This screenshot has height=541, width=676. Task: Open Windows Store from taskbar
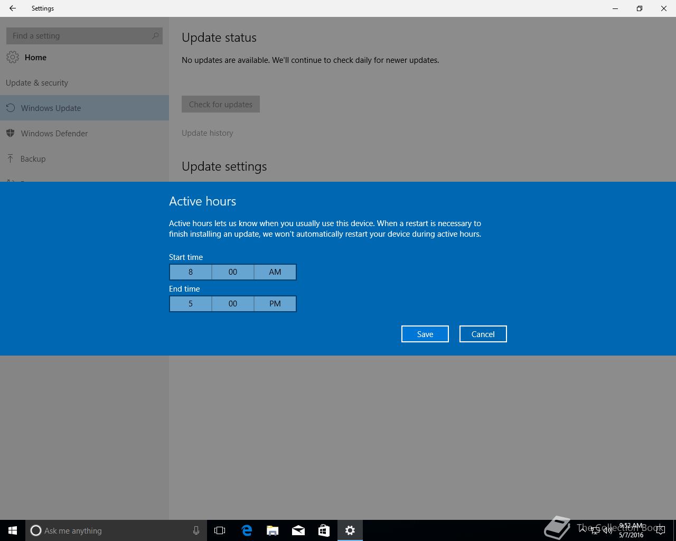[324, 530]
